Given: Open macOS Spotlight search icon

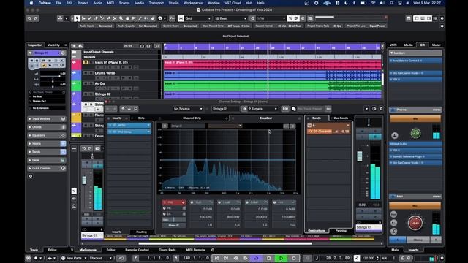Looking at the screenshot, I should [x=392, y=3].
